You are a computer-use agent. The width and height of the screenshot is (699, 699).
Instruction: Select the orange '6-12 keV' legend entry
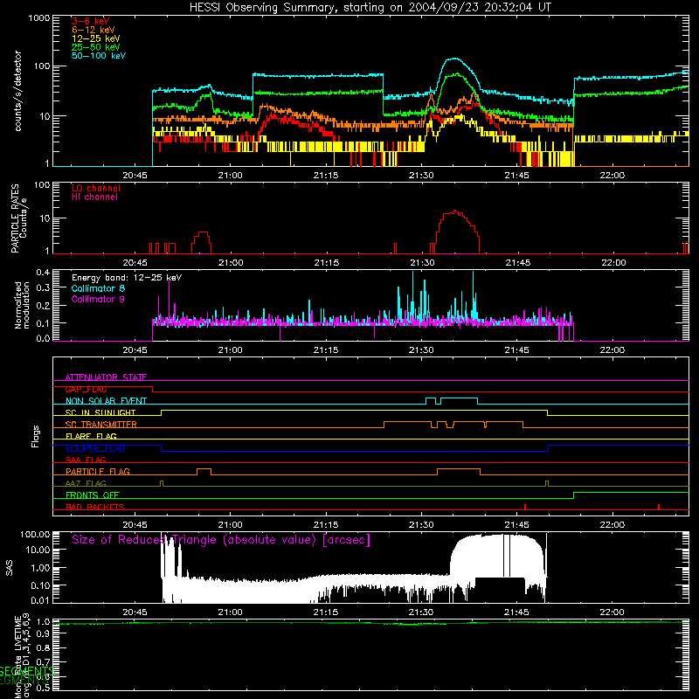click(x=93, y=30)
